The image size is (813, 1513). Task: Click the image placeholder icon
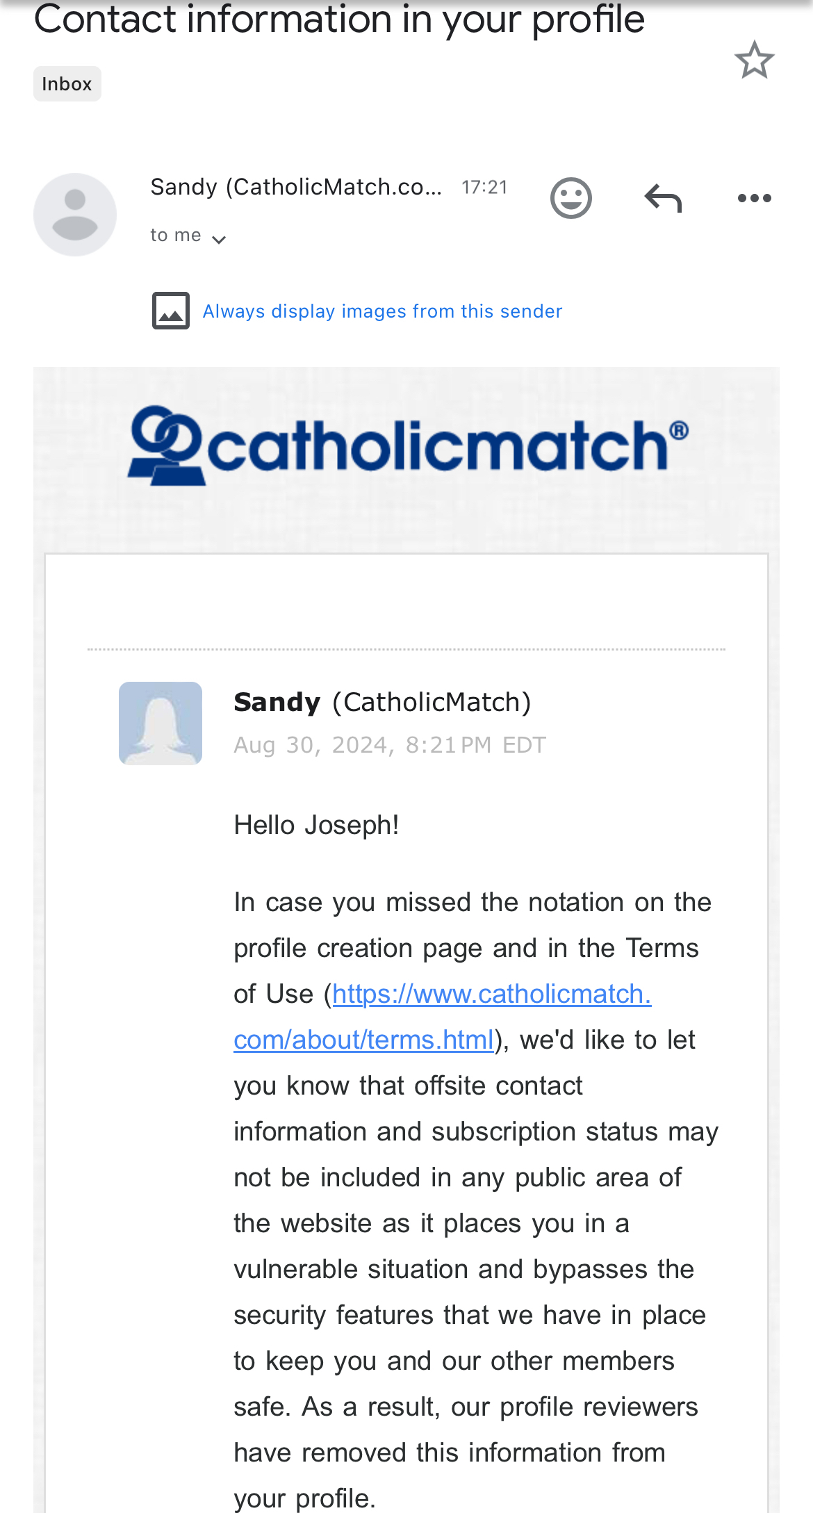[x=171, y=311]
